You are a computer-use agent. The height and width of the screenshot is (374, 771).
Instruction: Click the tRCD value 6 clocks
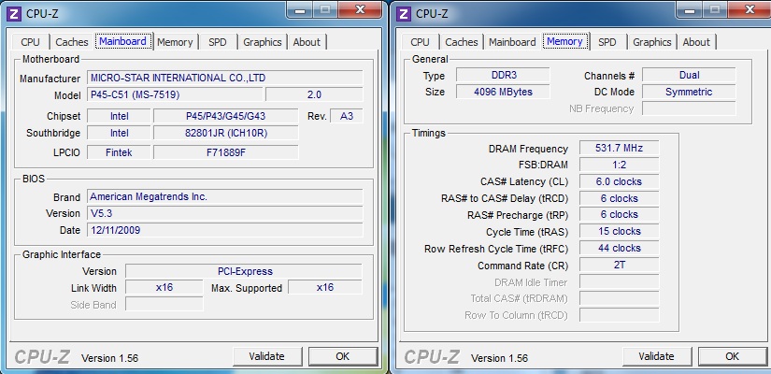[x=619, y=198]
